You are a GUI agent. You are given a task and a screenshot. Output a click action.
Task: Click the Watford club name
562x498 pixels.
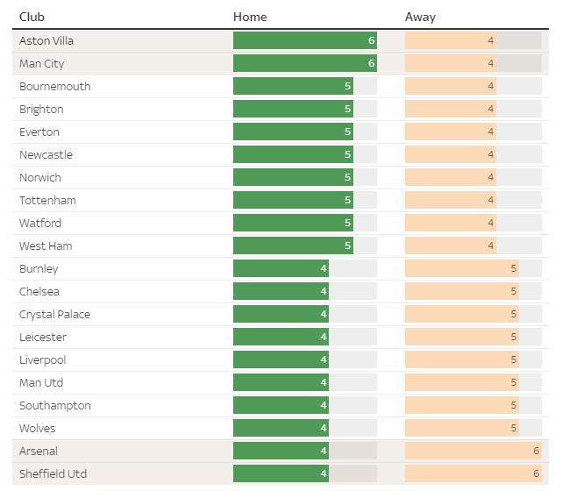40,223
